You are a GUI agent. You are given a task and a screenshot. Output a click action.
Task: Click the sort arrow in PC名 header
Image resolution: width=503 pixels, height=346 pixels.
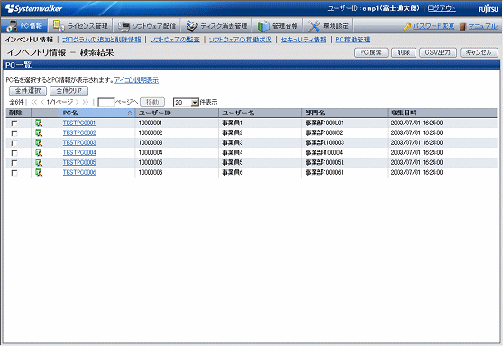[130, 113]
